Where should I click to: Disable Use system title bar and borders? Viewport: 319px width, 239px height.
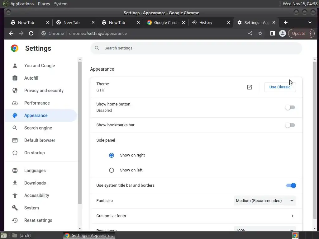[291, 185]
